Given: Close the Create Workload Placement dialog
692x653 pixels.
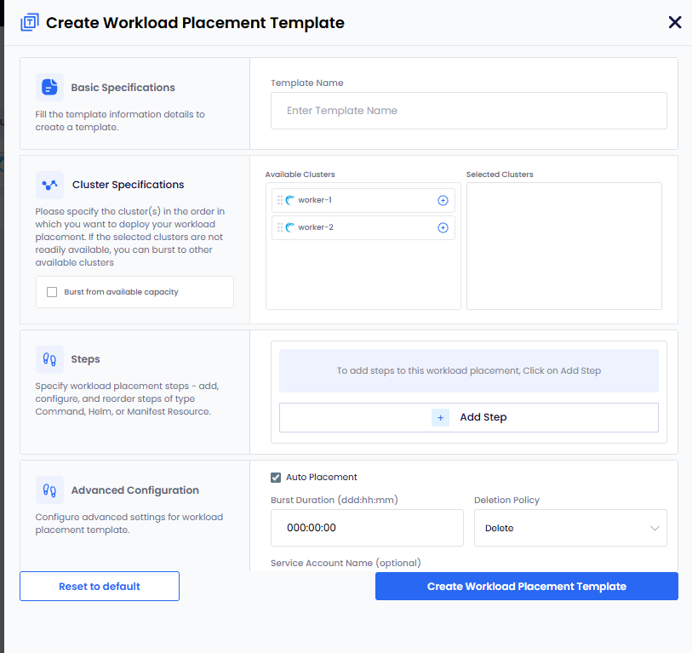Looking at the screenshot, I should pyautogui.click(x=674, y=22).
